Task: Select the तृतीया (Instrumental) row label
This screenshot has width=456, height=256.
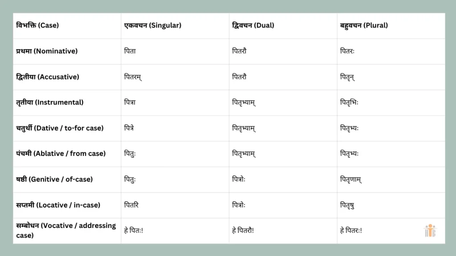Action: (x=50, y=103)
